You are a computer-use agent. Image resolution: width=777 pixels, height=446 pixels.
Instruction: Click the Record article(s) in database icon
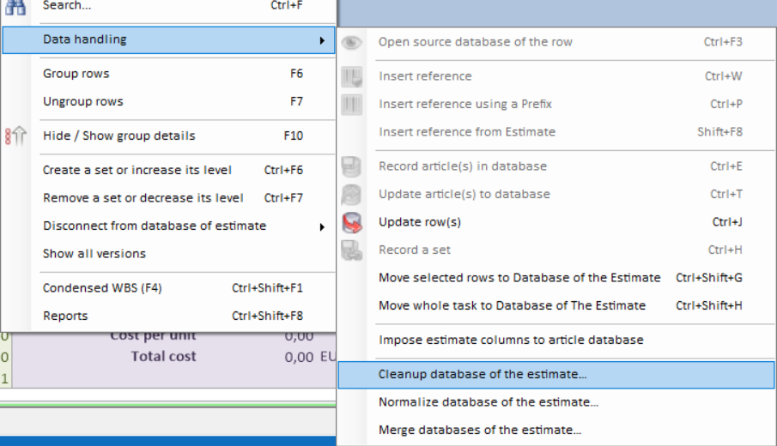pyautogui.click(x=352, y=166)
